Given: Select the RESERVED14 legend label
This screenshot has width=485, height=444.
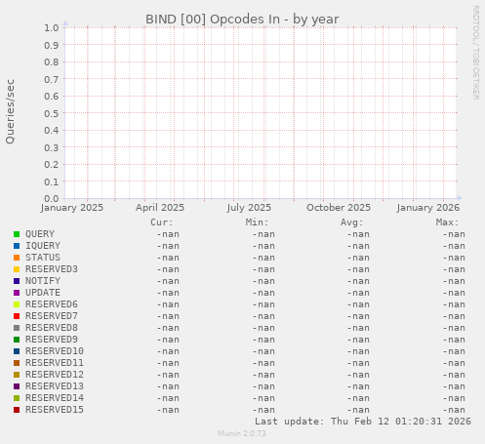Looking at the screenshot, I should click(x=55, y=398).
